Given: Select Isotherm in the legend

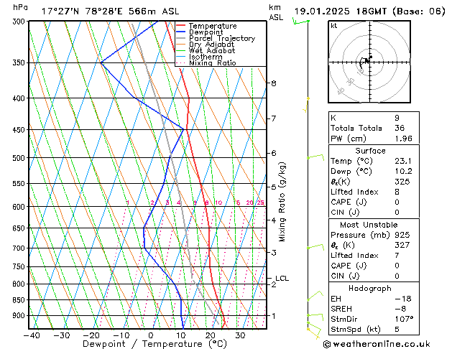Looking at the screenshot, I should [x=206, y=57].
